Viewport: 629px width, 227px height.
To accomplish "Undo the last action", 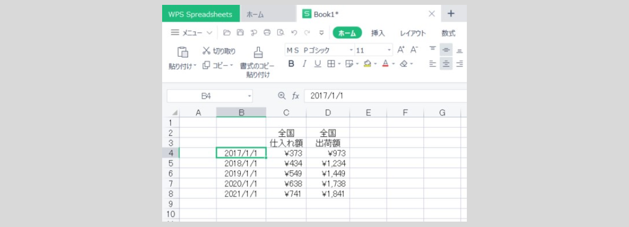I will [294, 33].
